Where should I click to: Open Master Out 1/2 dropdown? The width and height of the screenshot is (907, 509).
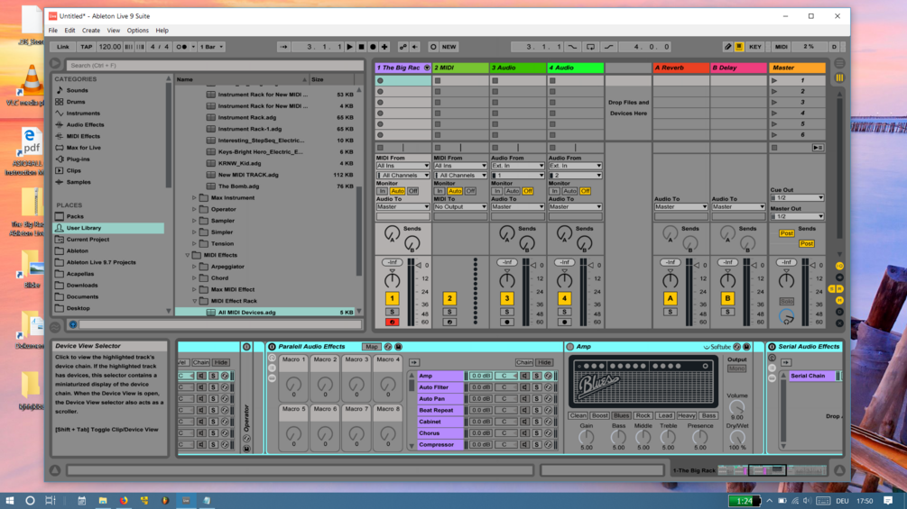(797, 216)
